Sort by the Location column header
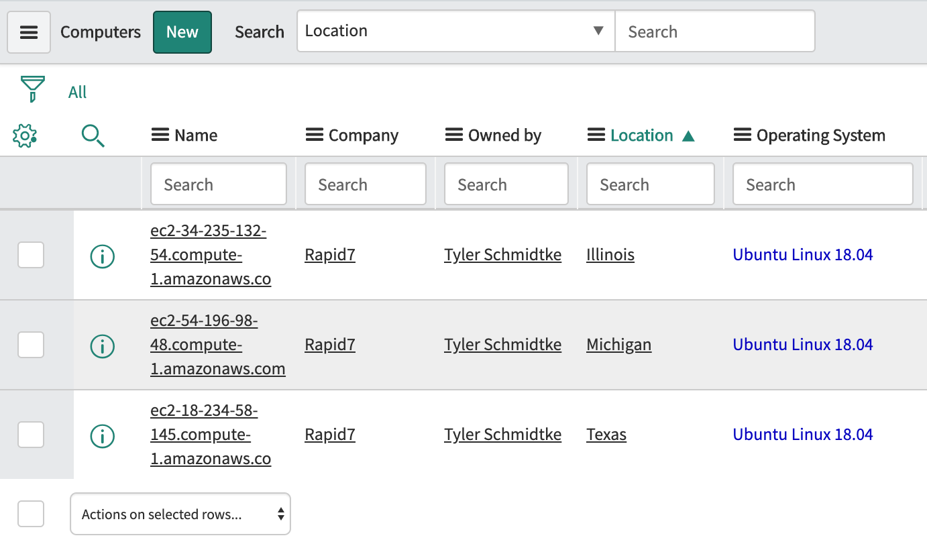927x546 pixels. [x=641, y=135]
